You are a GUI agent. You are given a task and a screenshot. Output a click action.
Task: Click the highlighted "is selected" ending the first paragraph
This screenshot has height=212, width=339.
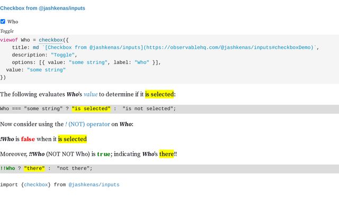pyautogui.click(x=159, y=94)
